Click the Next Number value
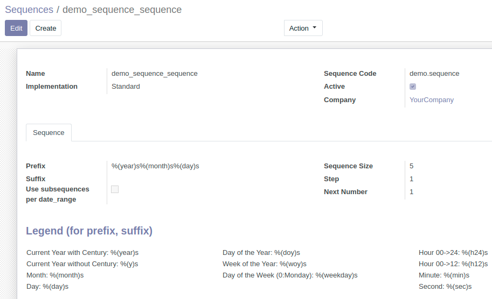 [x=411, y=191]
